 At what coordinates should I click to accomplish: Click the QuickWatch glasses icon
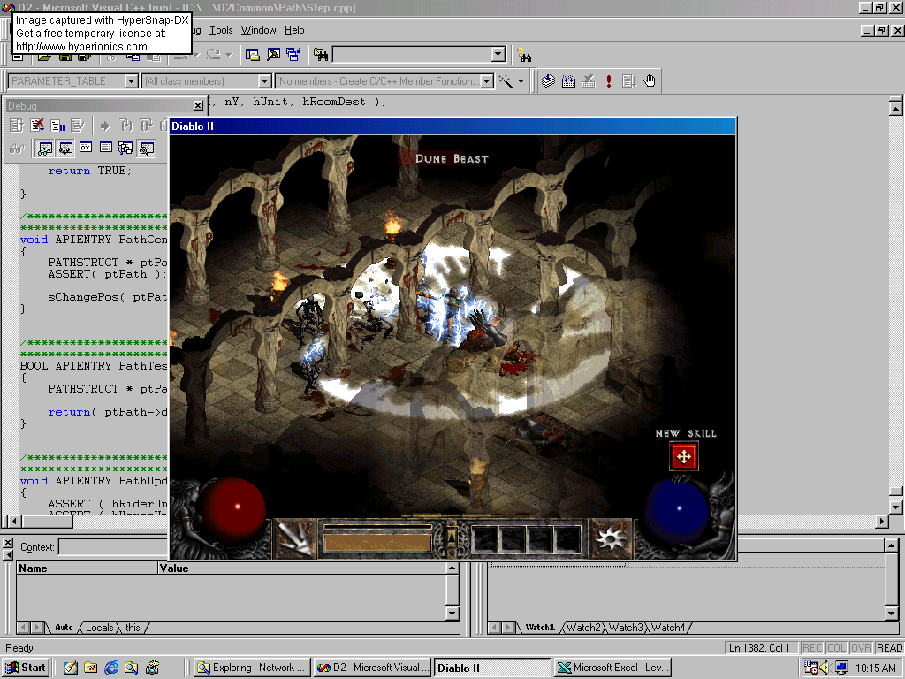(17, 149)
